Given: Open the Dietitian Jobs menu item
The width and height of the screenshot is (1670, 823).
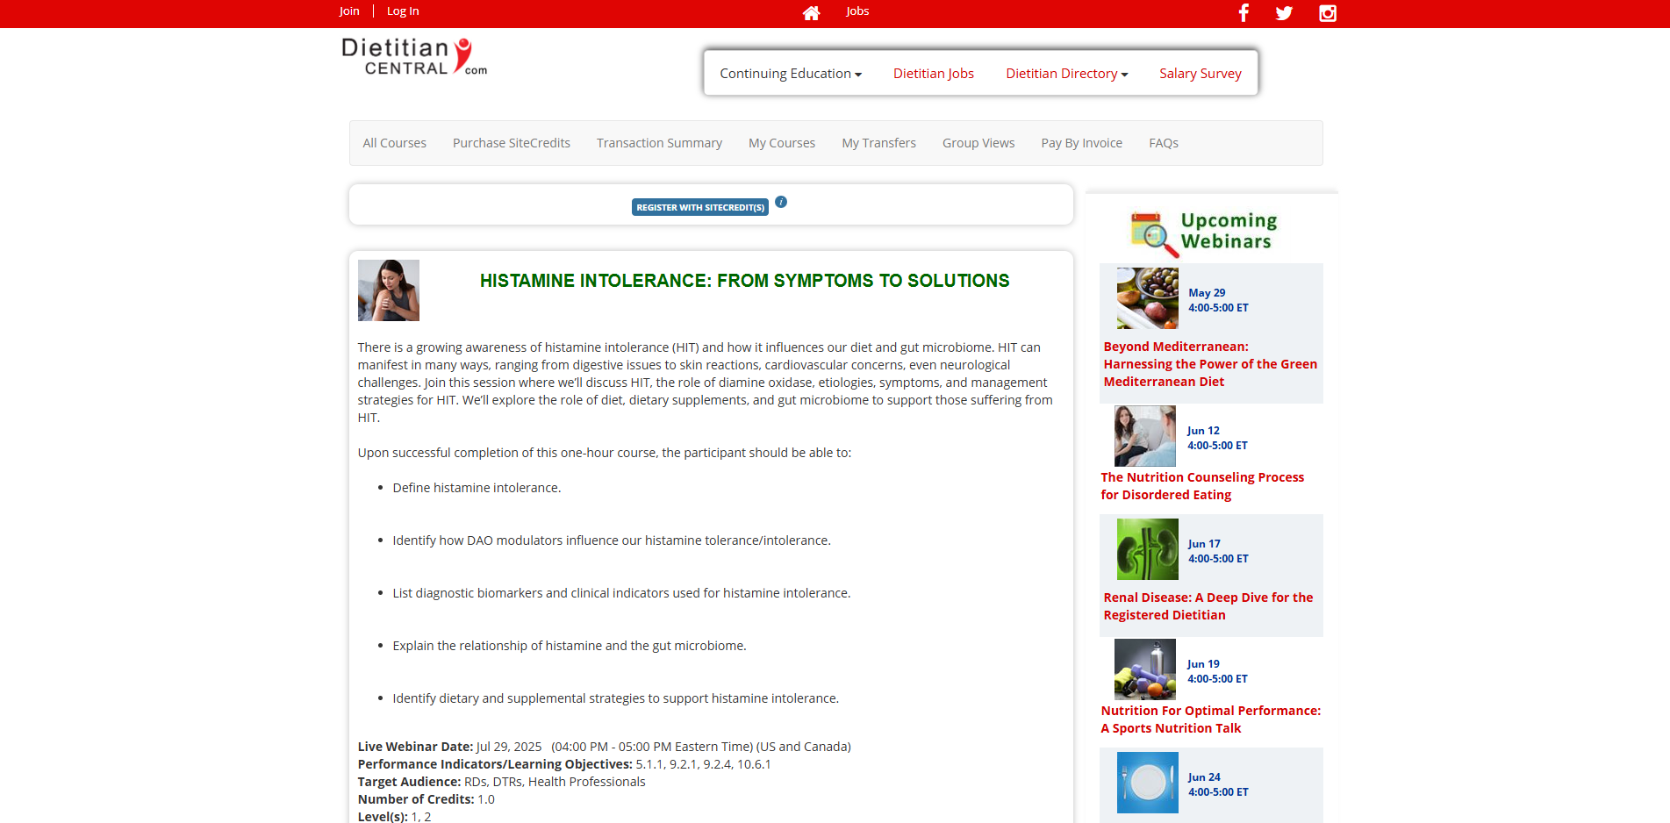Looking at the screenshot, I should [x=933, y=74].
